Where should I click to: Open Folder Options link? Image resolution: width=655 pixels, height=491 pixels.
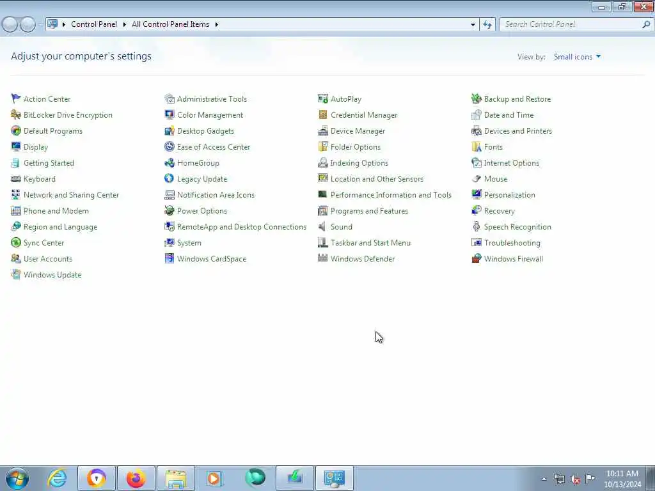click(x=356, y=147)
